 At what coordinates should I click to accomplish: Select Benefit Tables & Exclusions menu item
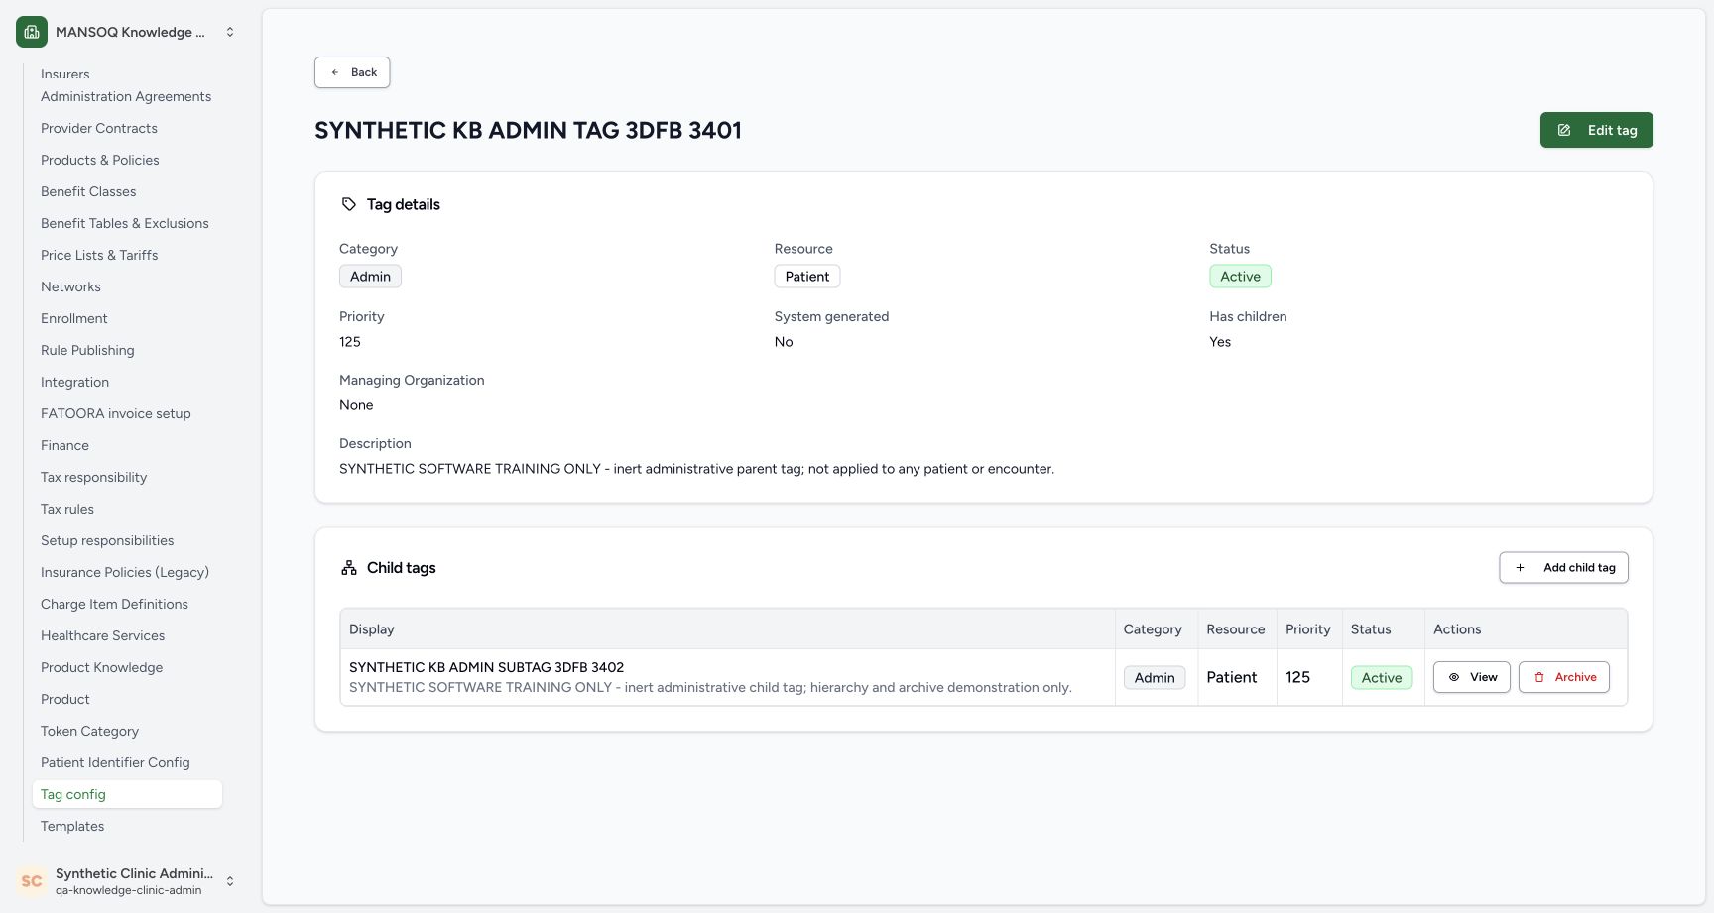point(127,223)
